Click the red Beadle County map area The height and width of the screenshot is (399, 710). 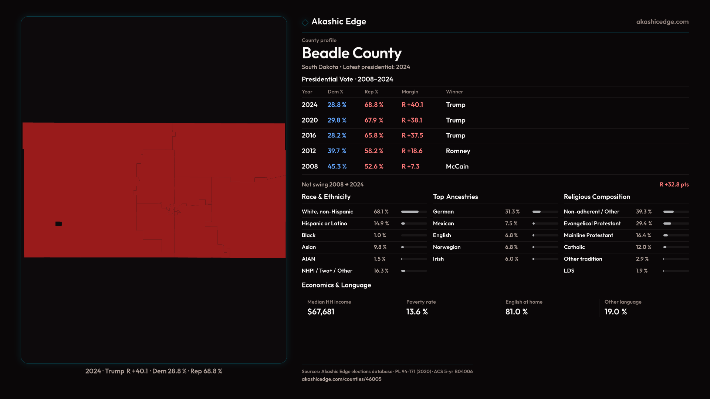point(92,185)
